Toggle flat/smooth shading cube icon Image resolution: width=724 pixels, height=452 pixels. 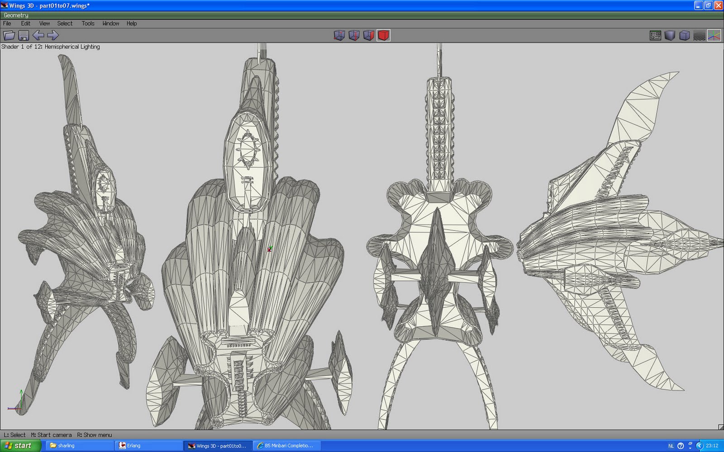tap(670, 35)
